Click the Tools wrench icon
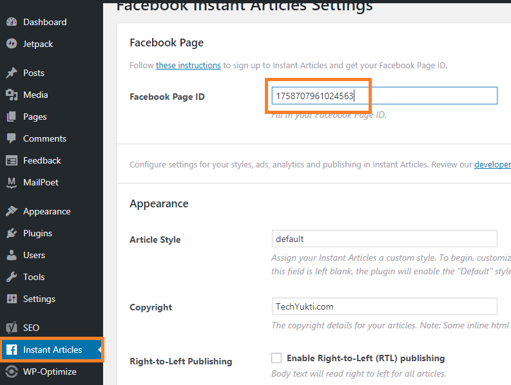This screenshot has height=385, width=511. (x=12, y=277)
